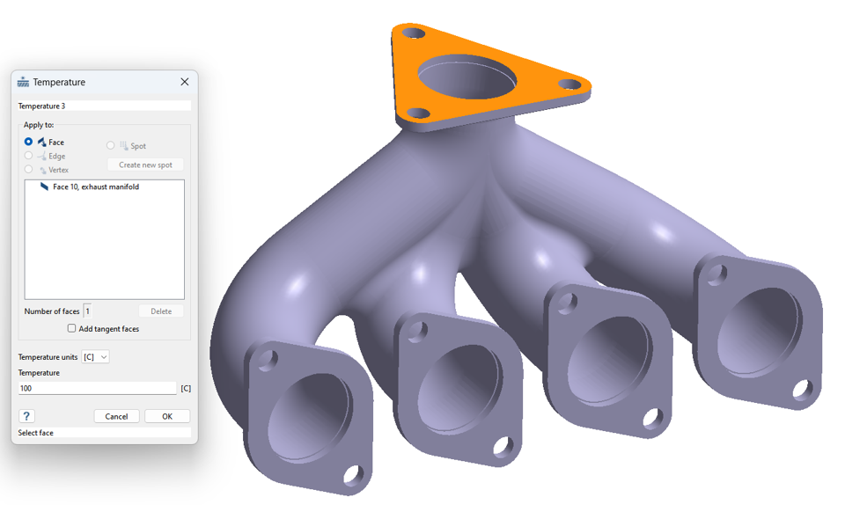Click the Create new spot button
This screenshot has width=845, height=512.
(145, 165)
